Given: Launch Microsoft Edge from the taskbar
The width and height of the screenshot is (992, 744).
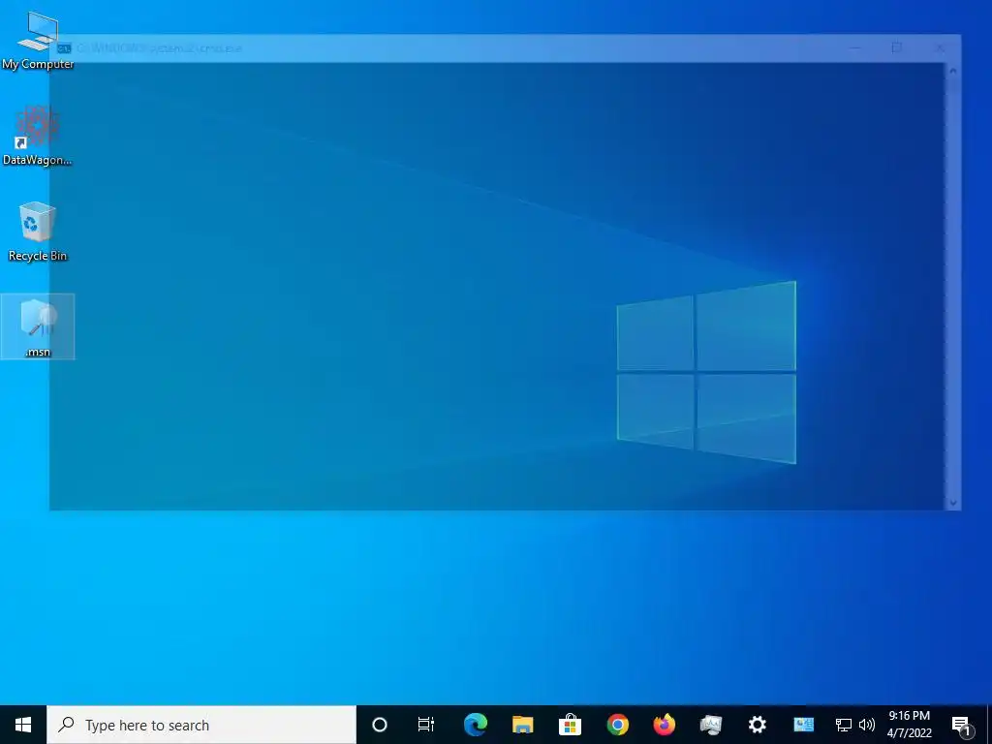Looking at the screenshot, I should 476,725.
